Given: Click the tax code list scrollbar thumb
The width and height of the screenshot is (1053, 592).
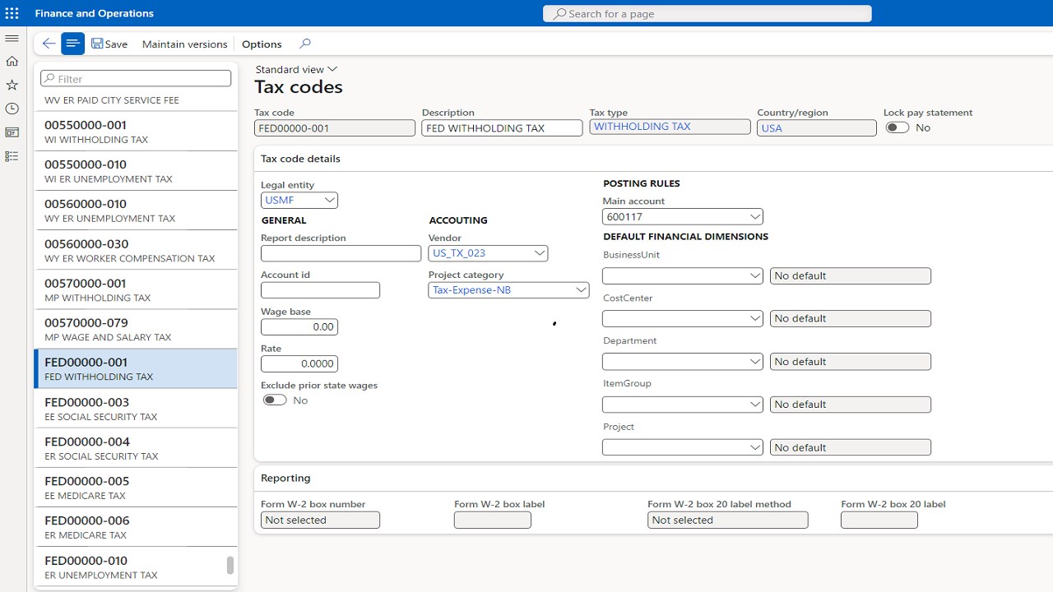Looking at the screenshot, I should tap(230, 566).
